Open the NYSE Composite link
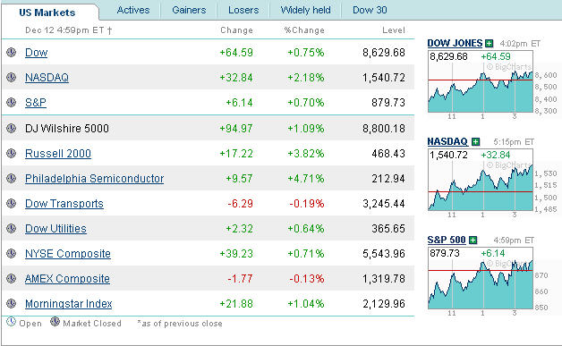Viewport: 562px width, 346px height. coord(68,254)
